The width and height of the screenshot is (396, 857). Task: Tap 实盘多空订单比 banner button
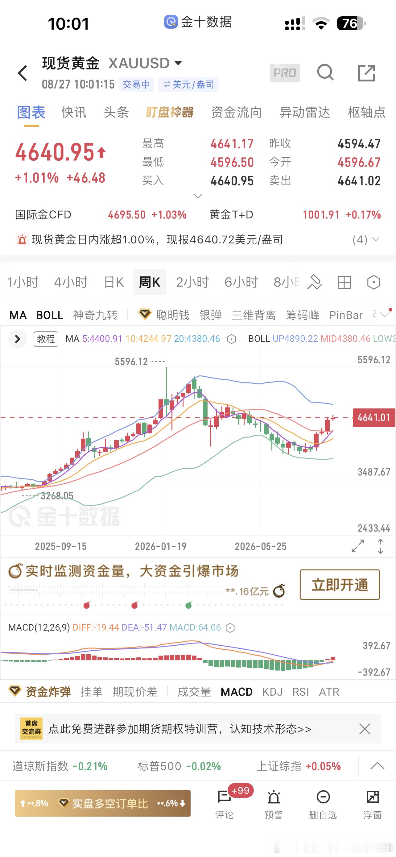(x=102, y=803)
